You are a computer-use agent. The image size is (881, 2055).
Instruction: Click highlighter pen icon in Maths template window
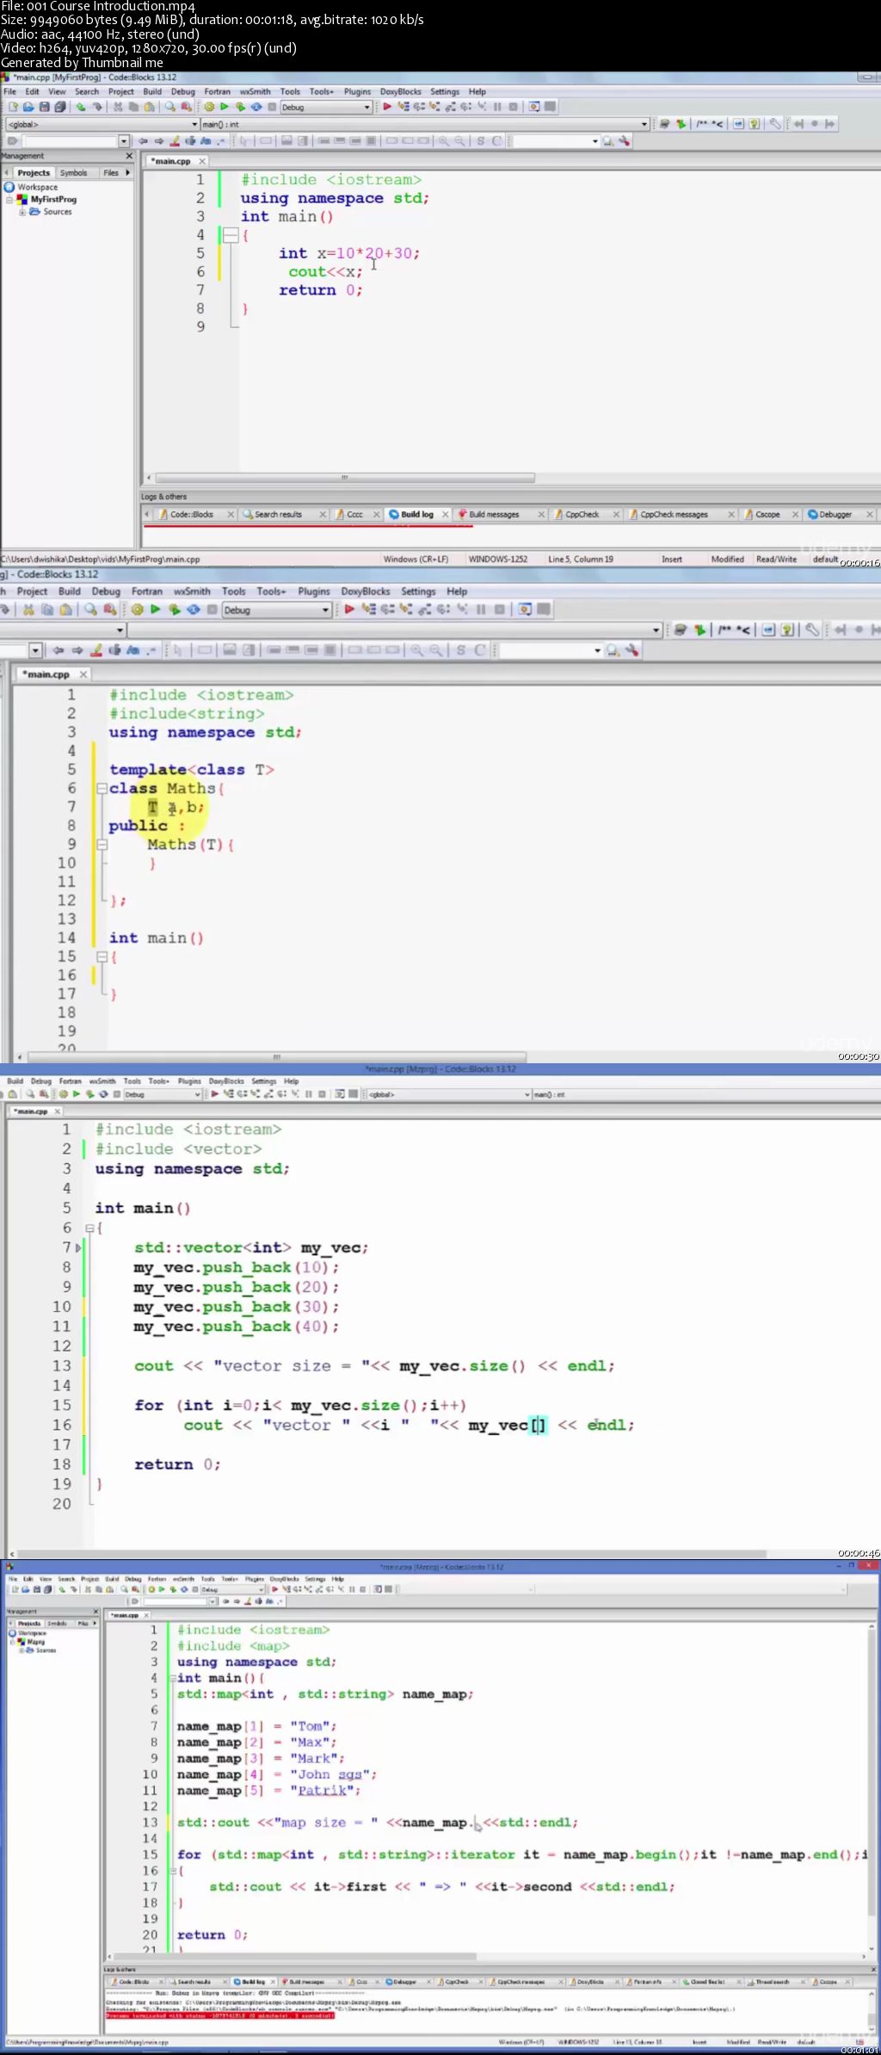click(96, 650)
